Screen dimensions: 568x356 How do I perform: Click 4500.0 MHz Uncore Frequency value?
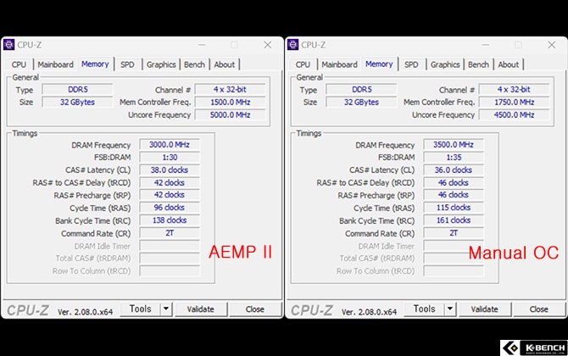pyautogui.click(x=515, y=114)
